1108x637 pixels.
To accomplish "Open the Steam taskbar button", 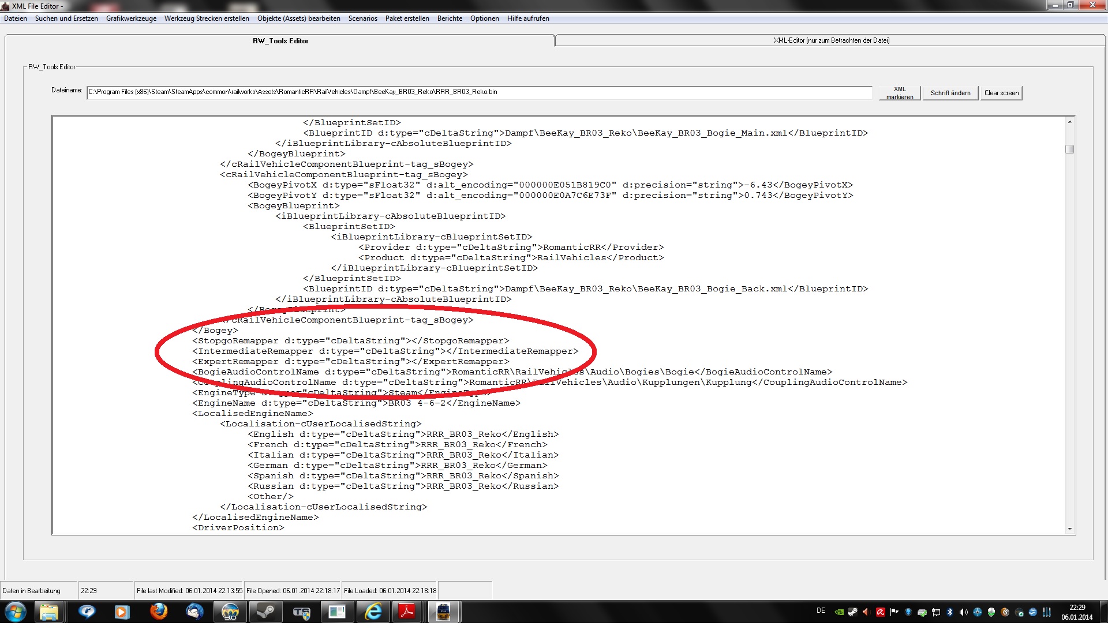I will coord(265,612).
